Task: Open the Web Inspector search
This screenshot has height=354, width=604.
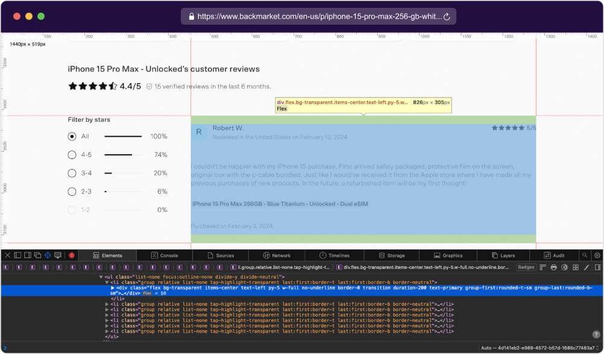Action: 585,255
